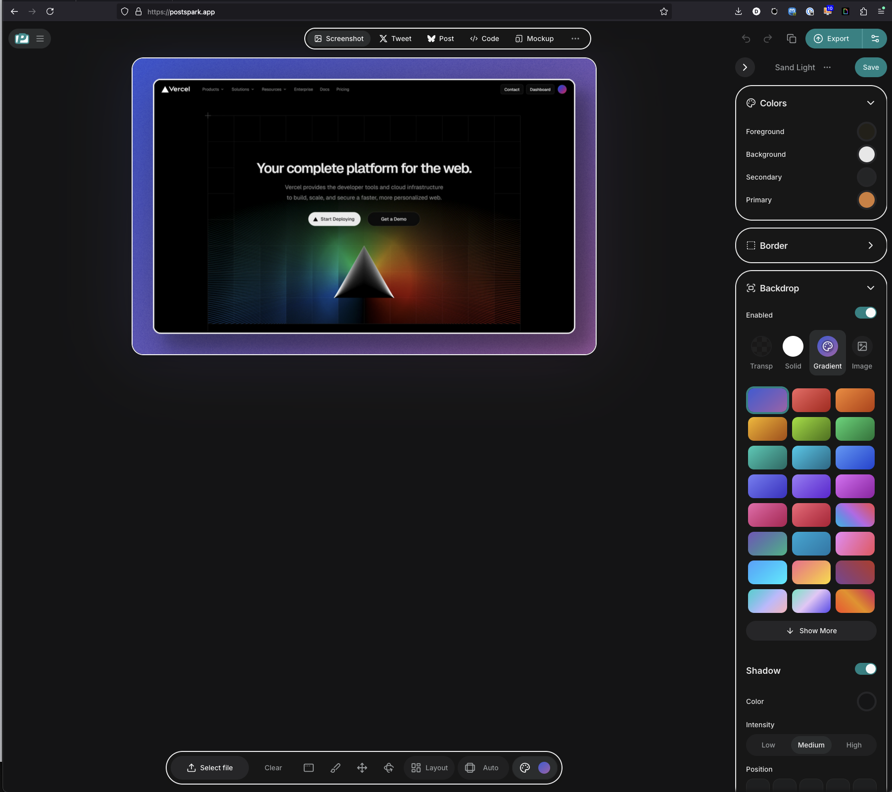The width and height of the screenshot is (892, 792).
Task: Toggle the Shadow switch off
Action: tap(865, 669)
